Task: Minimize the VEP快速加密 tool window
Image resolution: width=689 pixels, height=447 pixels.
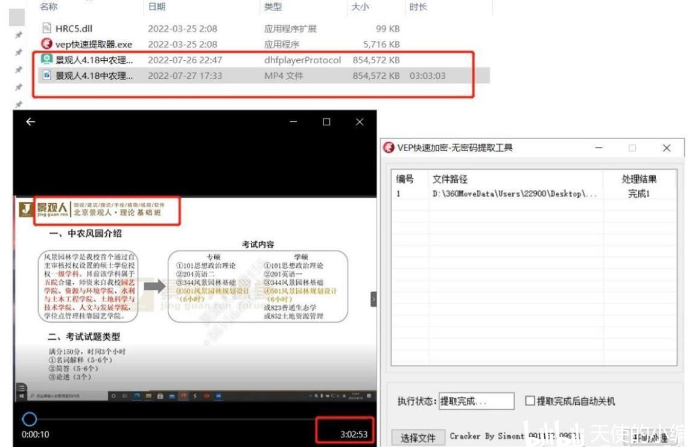Action: 599,148
